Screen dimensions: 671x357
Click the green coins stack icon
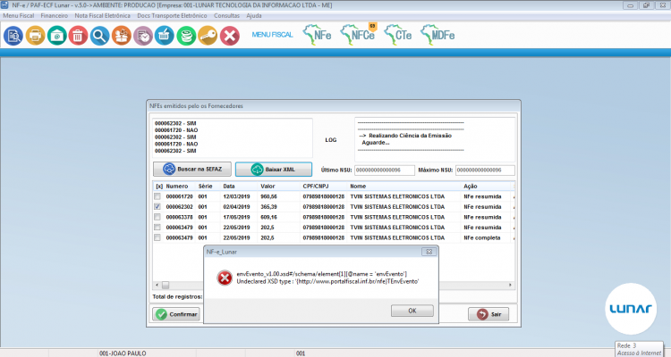click(186, 36)
